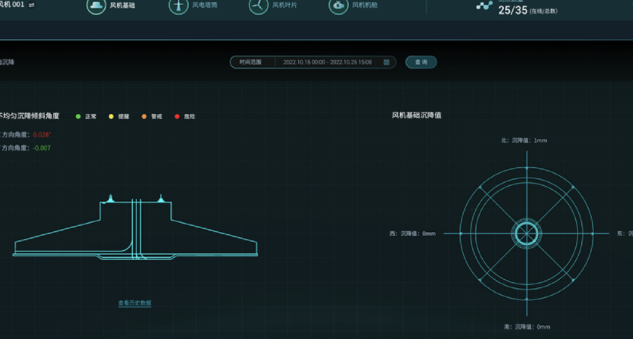Click the center hub of settlement diagram

point(525,233)
